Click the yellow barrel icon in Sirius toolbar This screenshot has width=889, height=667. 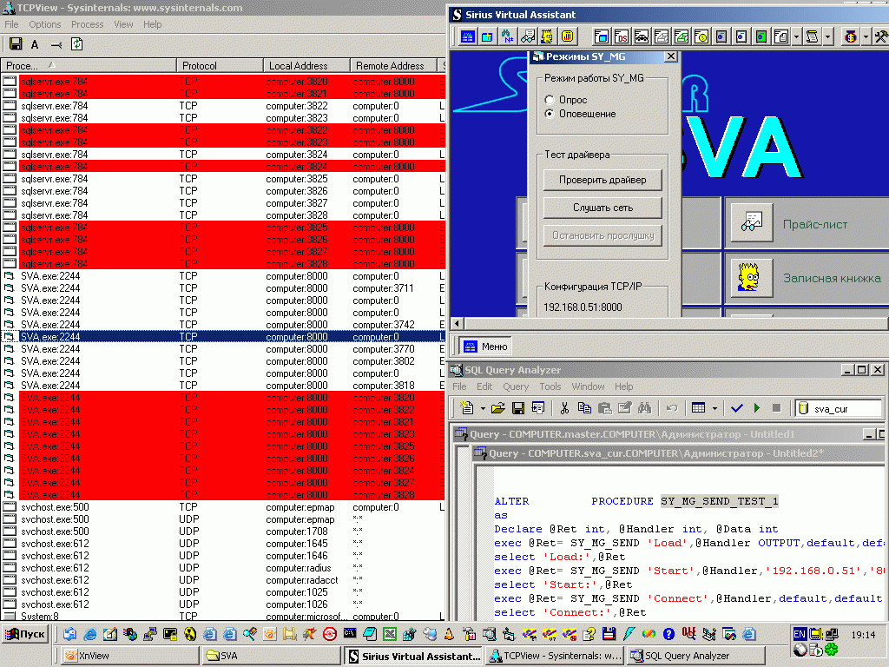(x=567, y=36)
